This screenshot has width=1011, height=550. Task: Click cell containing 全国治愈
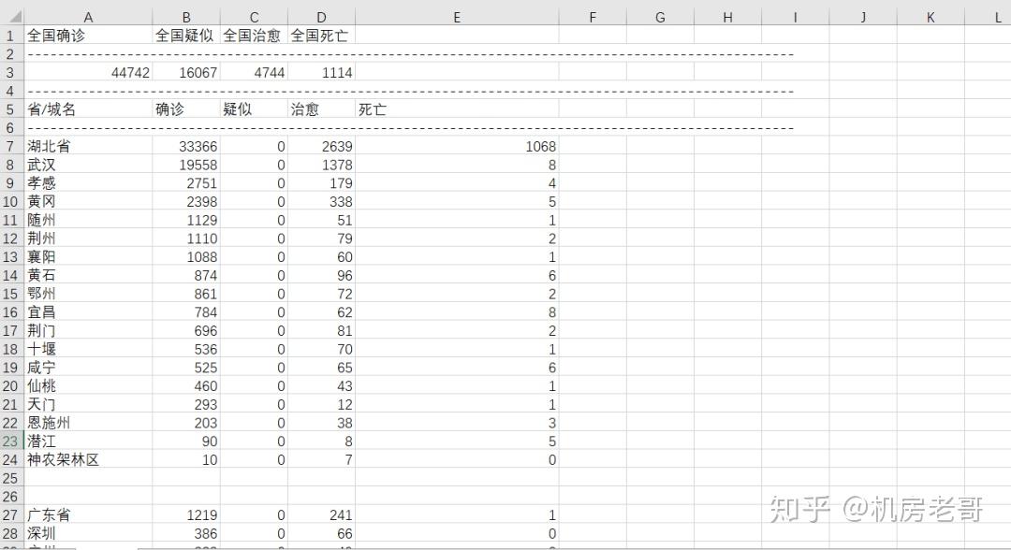pyautogui.click(x=254, y=36)
